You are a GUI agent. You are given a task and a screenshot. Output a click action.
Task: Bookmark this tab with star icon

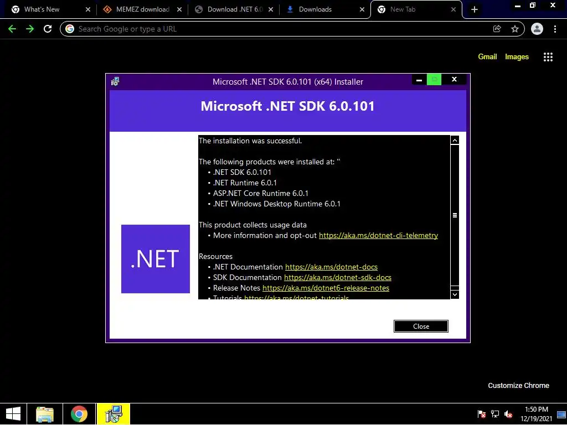515,29
